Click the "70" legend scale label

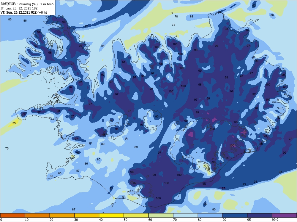(x=175, y=220)
